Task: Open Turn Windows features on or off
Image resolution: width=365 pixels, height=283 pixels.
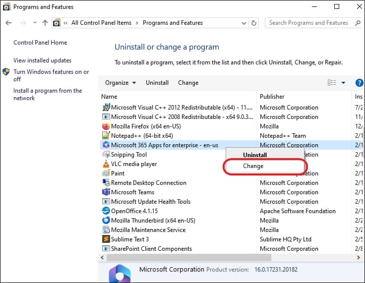Action: coord(51,75)
